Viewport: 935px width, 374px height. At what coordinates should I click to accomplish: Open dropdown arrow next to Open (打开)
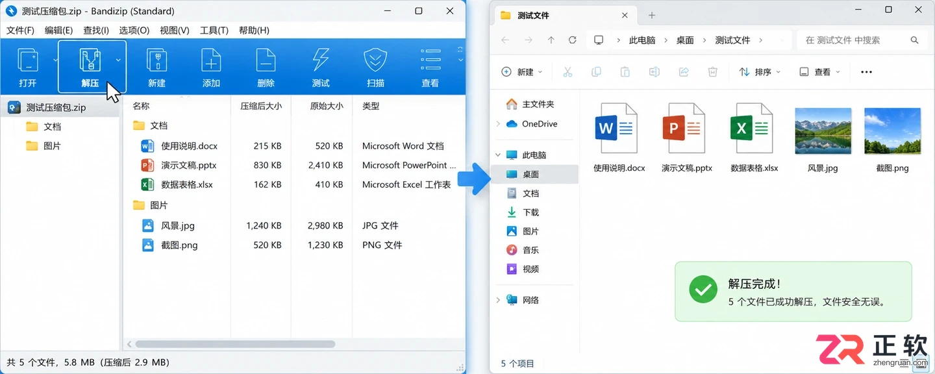(56, 60)
